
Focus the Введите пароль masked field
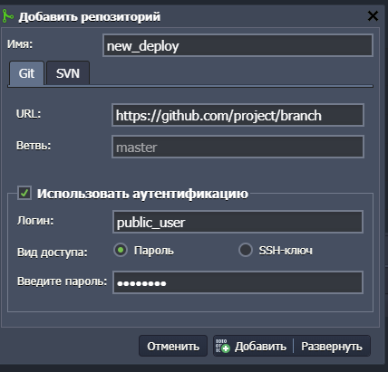[x=238, y=282]
